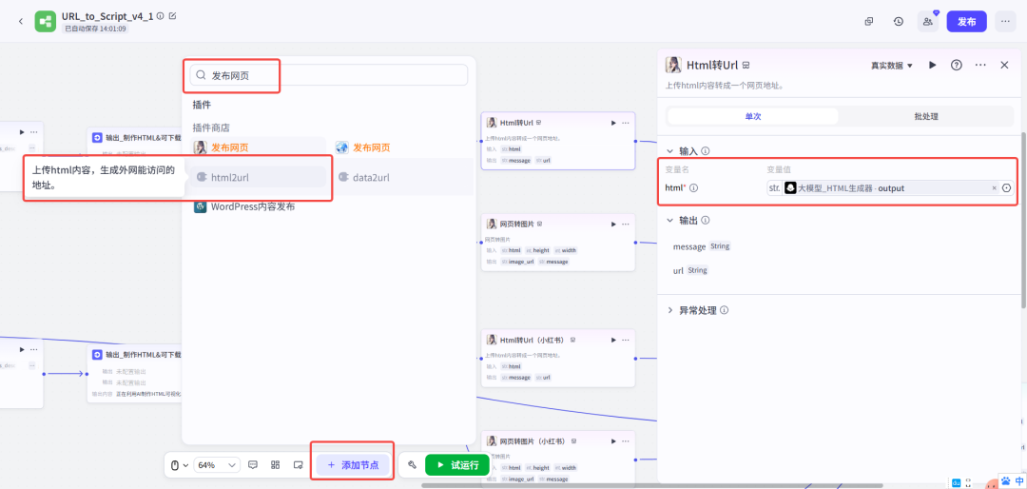
Task: Open the debug wrench icon
Action: [412, 465]
